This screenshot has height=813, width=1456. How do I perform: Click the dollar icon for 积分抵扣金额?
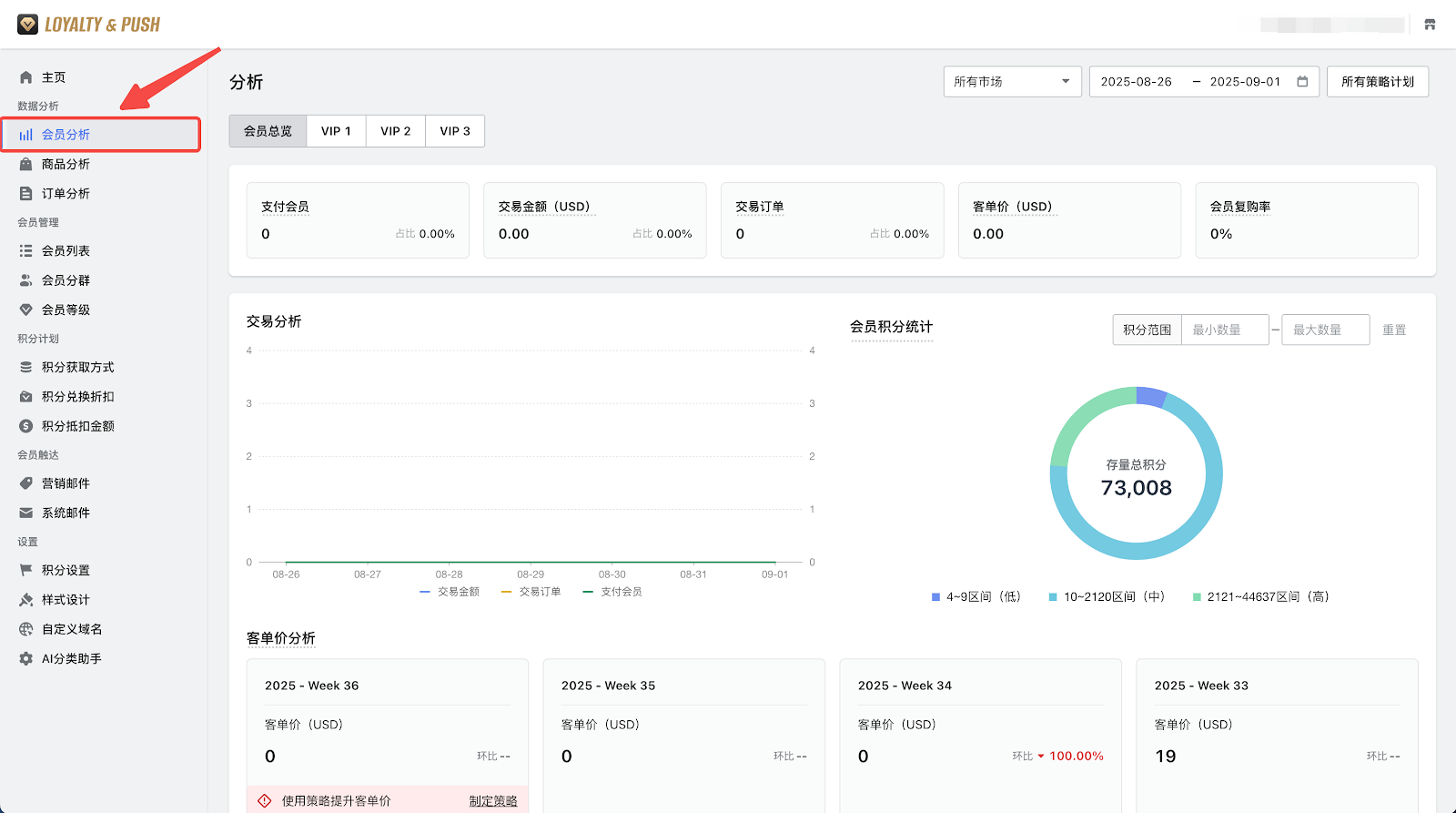[x=26, y=426]
